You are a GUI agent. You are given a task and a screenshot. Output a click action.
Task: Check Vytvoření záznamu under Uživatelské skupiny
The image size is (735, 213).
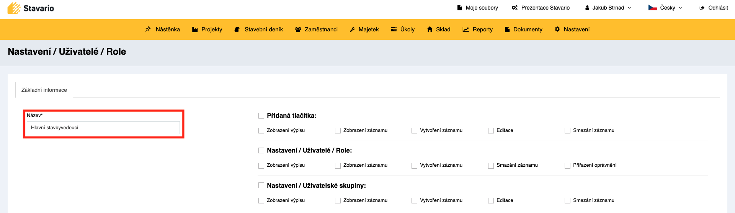(x=414, y=200)
